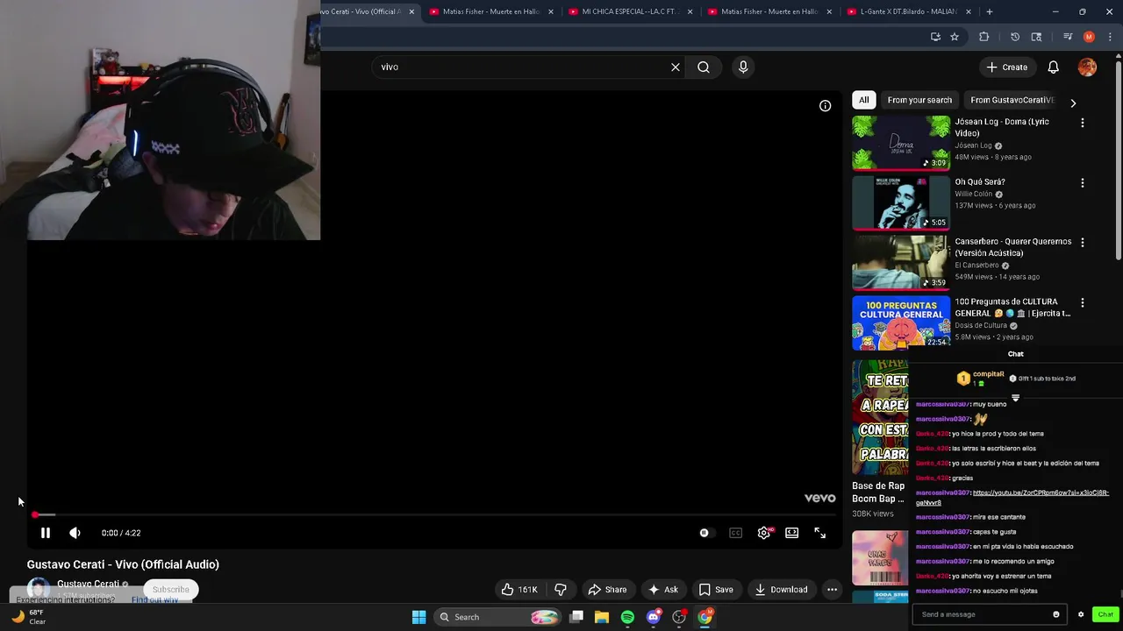Bookmark this page with the star icon
Screen dimensions: 1123x631
tap(955, 37)
